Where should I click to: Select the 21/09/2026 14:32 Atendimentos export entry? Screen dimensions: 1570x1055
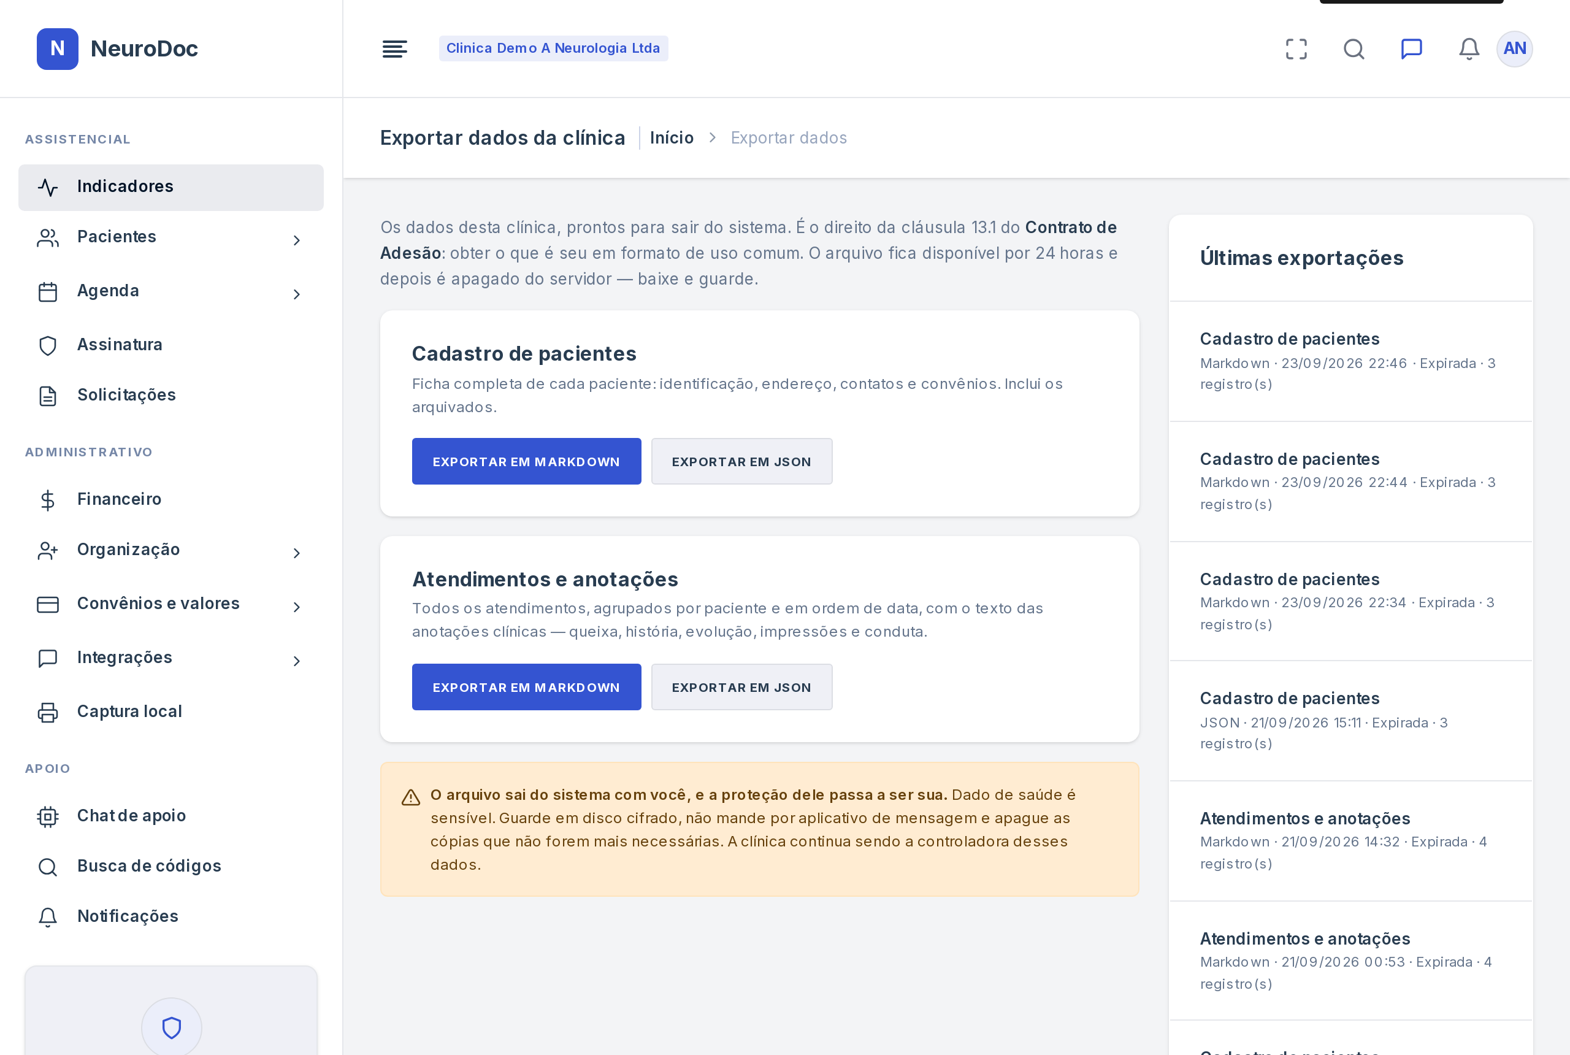pos(1350,841)
